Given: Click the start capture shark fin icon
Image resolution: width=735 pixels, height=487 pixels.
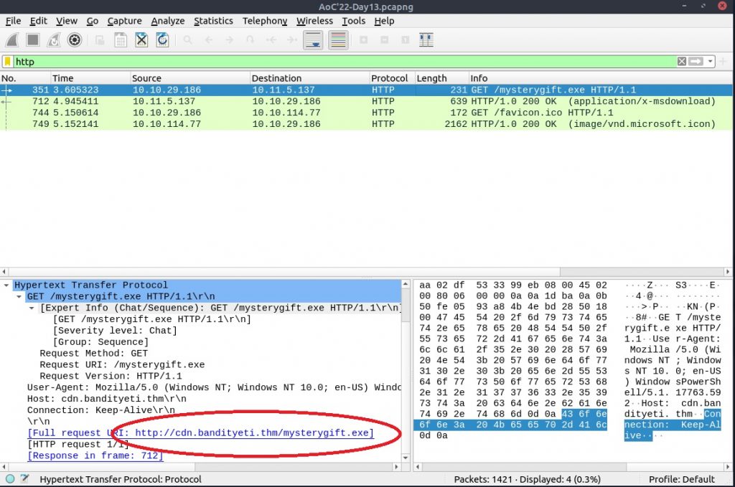Looking at the screenshot, I should click(12, 40).
